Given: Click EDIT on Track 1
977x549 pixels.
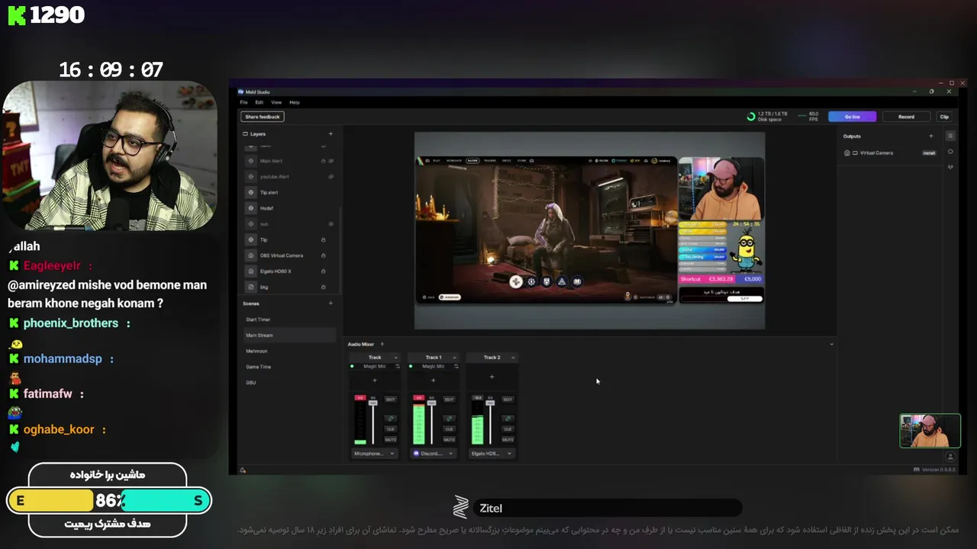Looking at the screenshot, I should click(449, 399).
